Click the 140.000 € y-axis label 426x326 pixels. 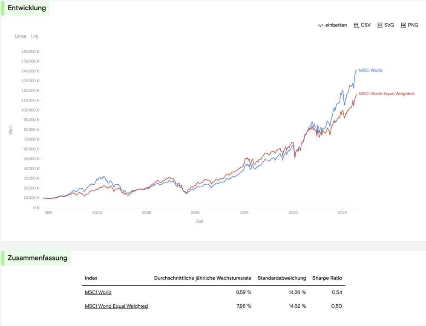tap(30, 71)
